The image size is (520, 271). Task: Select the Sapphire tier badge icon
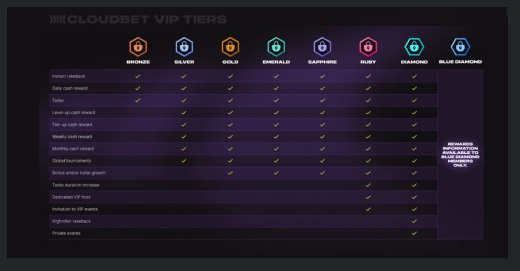(322, 46)
